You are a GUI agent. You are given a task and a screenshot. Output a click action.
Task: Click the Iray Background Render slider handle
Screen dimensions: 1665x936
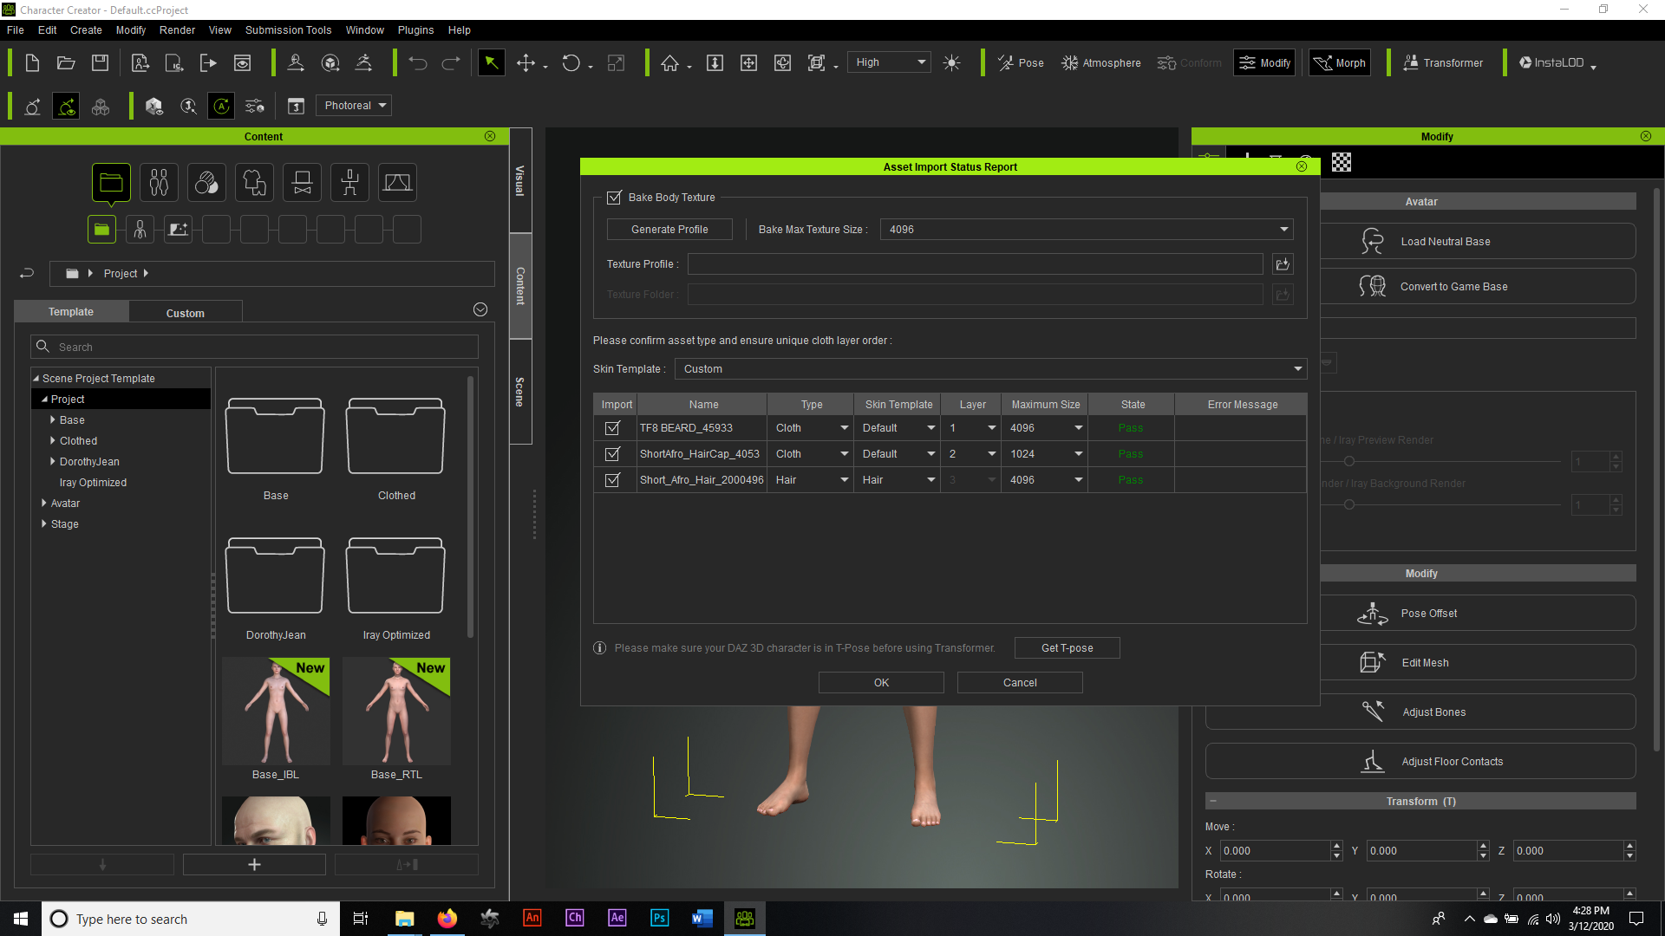tap(1348, 504)
